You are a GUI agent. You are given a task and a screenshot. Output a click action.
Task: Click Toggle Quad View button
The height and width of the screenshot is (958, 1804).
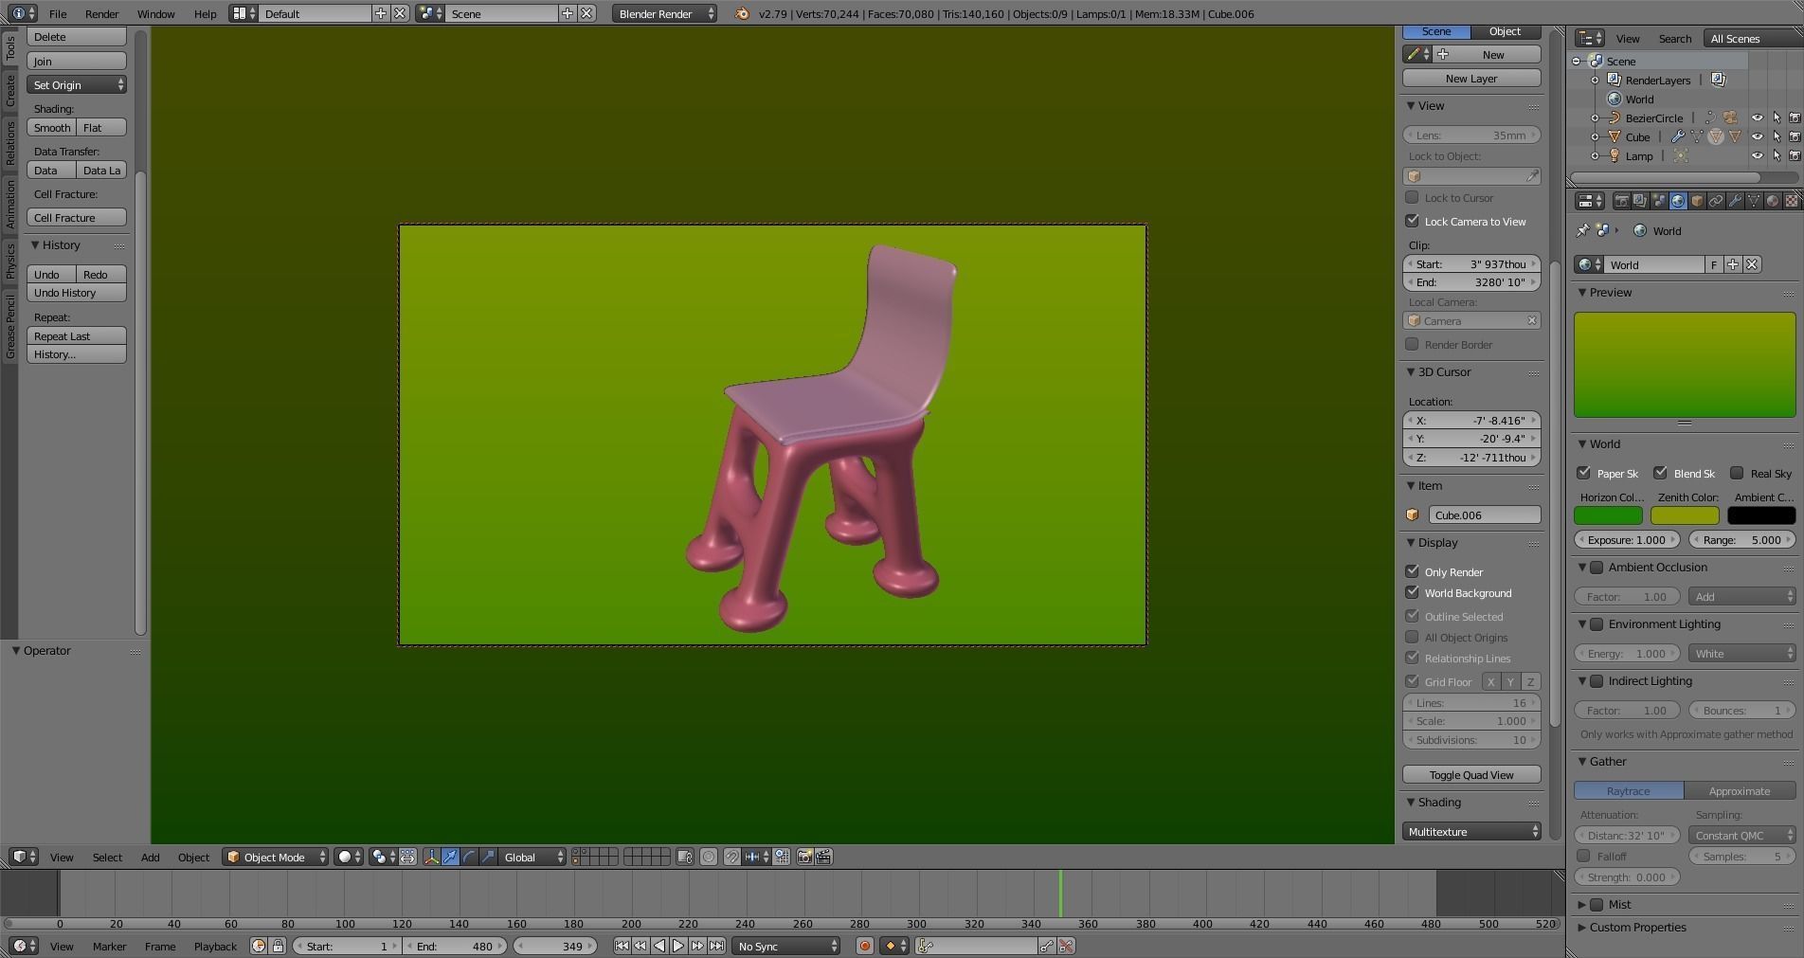click(x=1471, y=774)
